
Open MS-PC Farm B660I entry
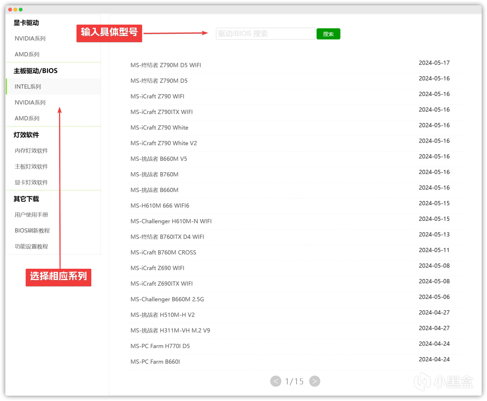(x=155, y=361)
